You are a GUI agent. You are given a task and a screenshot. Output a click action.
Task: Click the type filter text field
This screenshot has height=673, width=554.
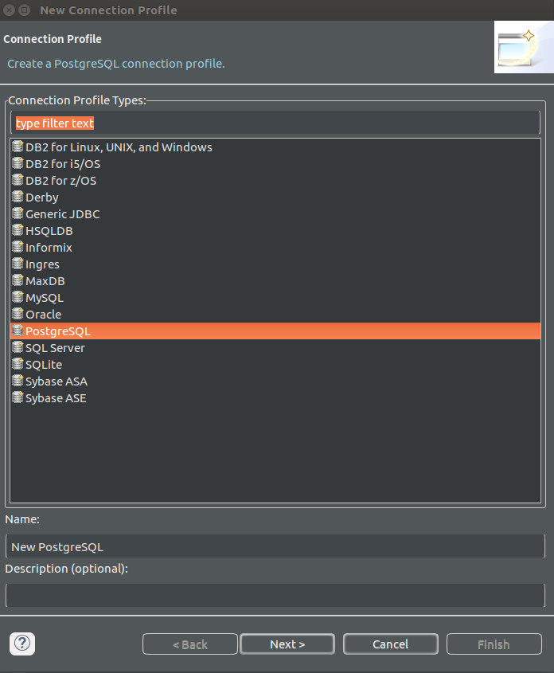[x=275, y=123]
